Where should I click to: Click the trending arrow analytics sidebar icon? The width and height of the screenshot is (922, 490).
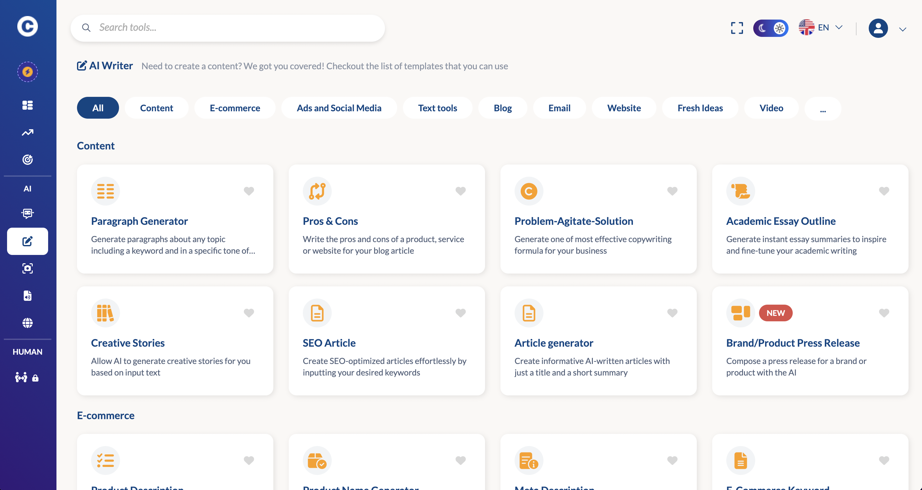tap(28, 133)
